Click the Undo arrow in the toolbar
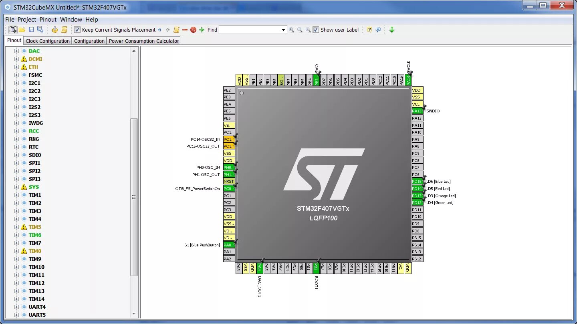The height and width of the screenshot is (324, 577). tap(159, 30)
